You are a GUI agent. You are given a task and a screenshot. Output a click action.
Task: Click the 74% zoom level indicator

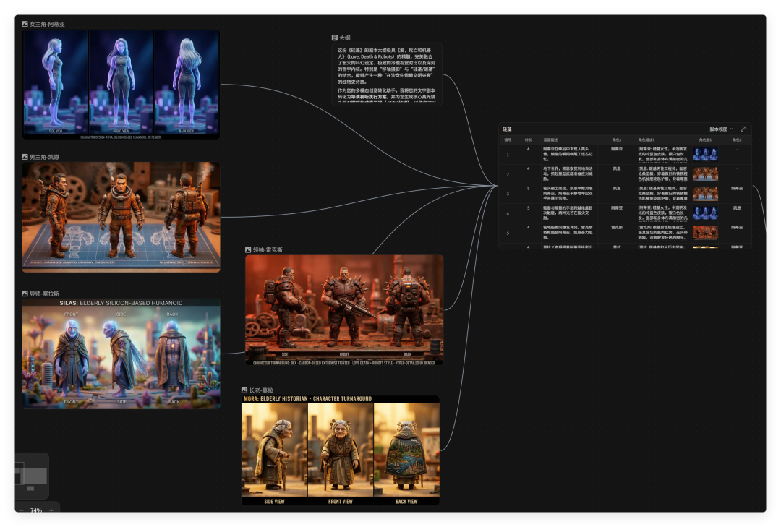tap(35, 510)
